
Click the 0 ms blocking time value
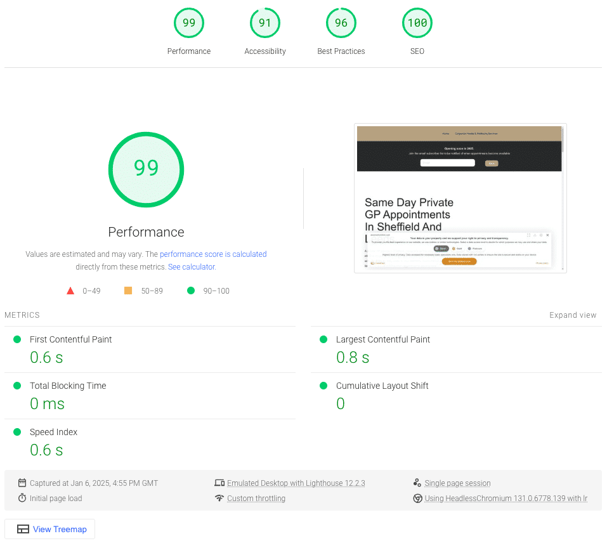tap(47, 403)
